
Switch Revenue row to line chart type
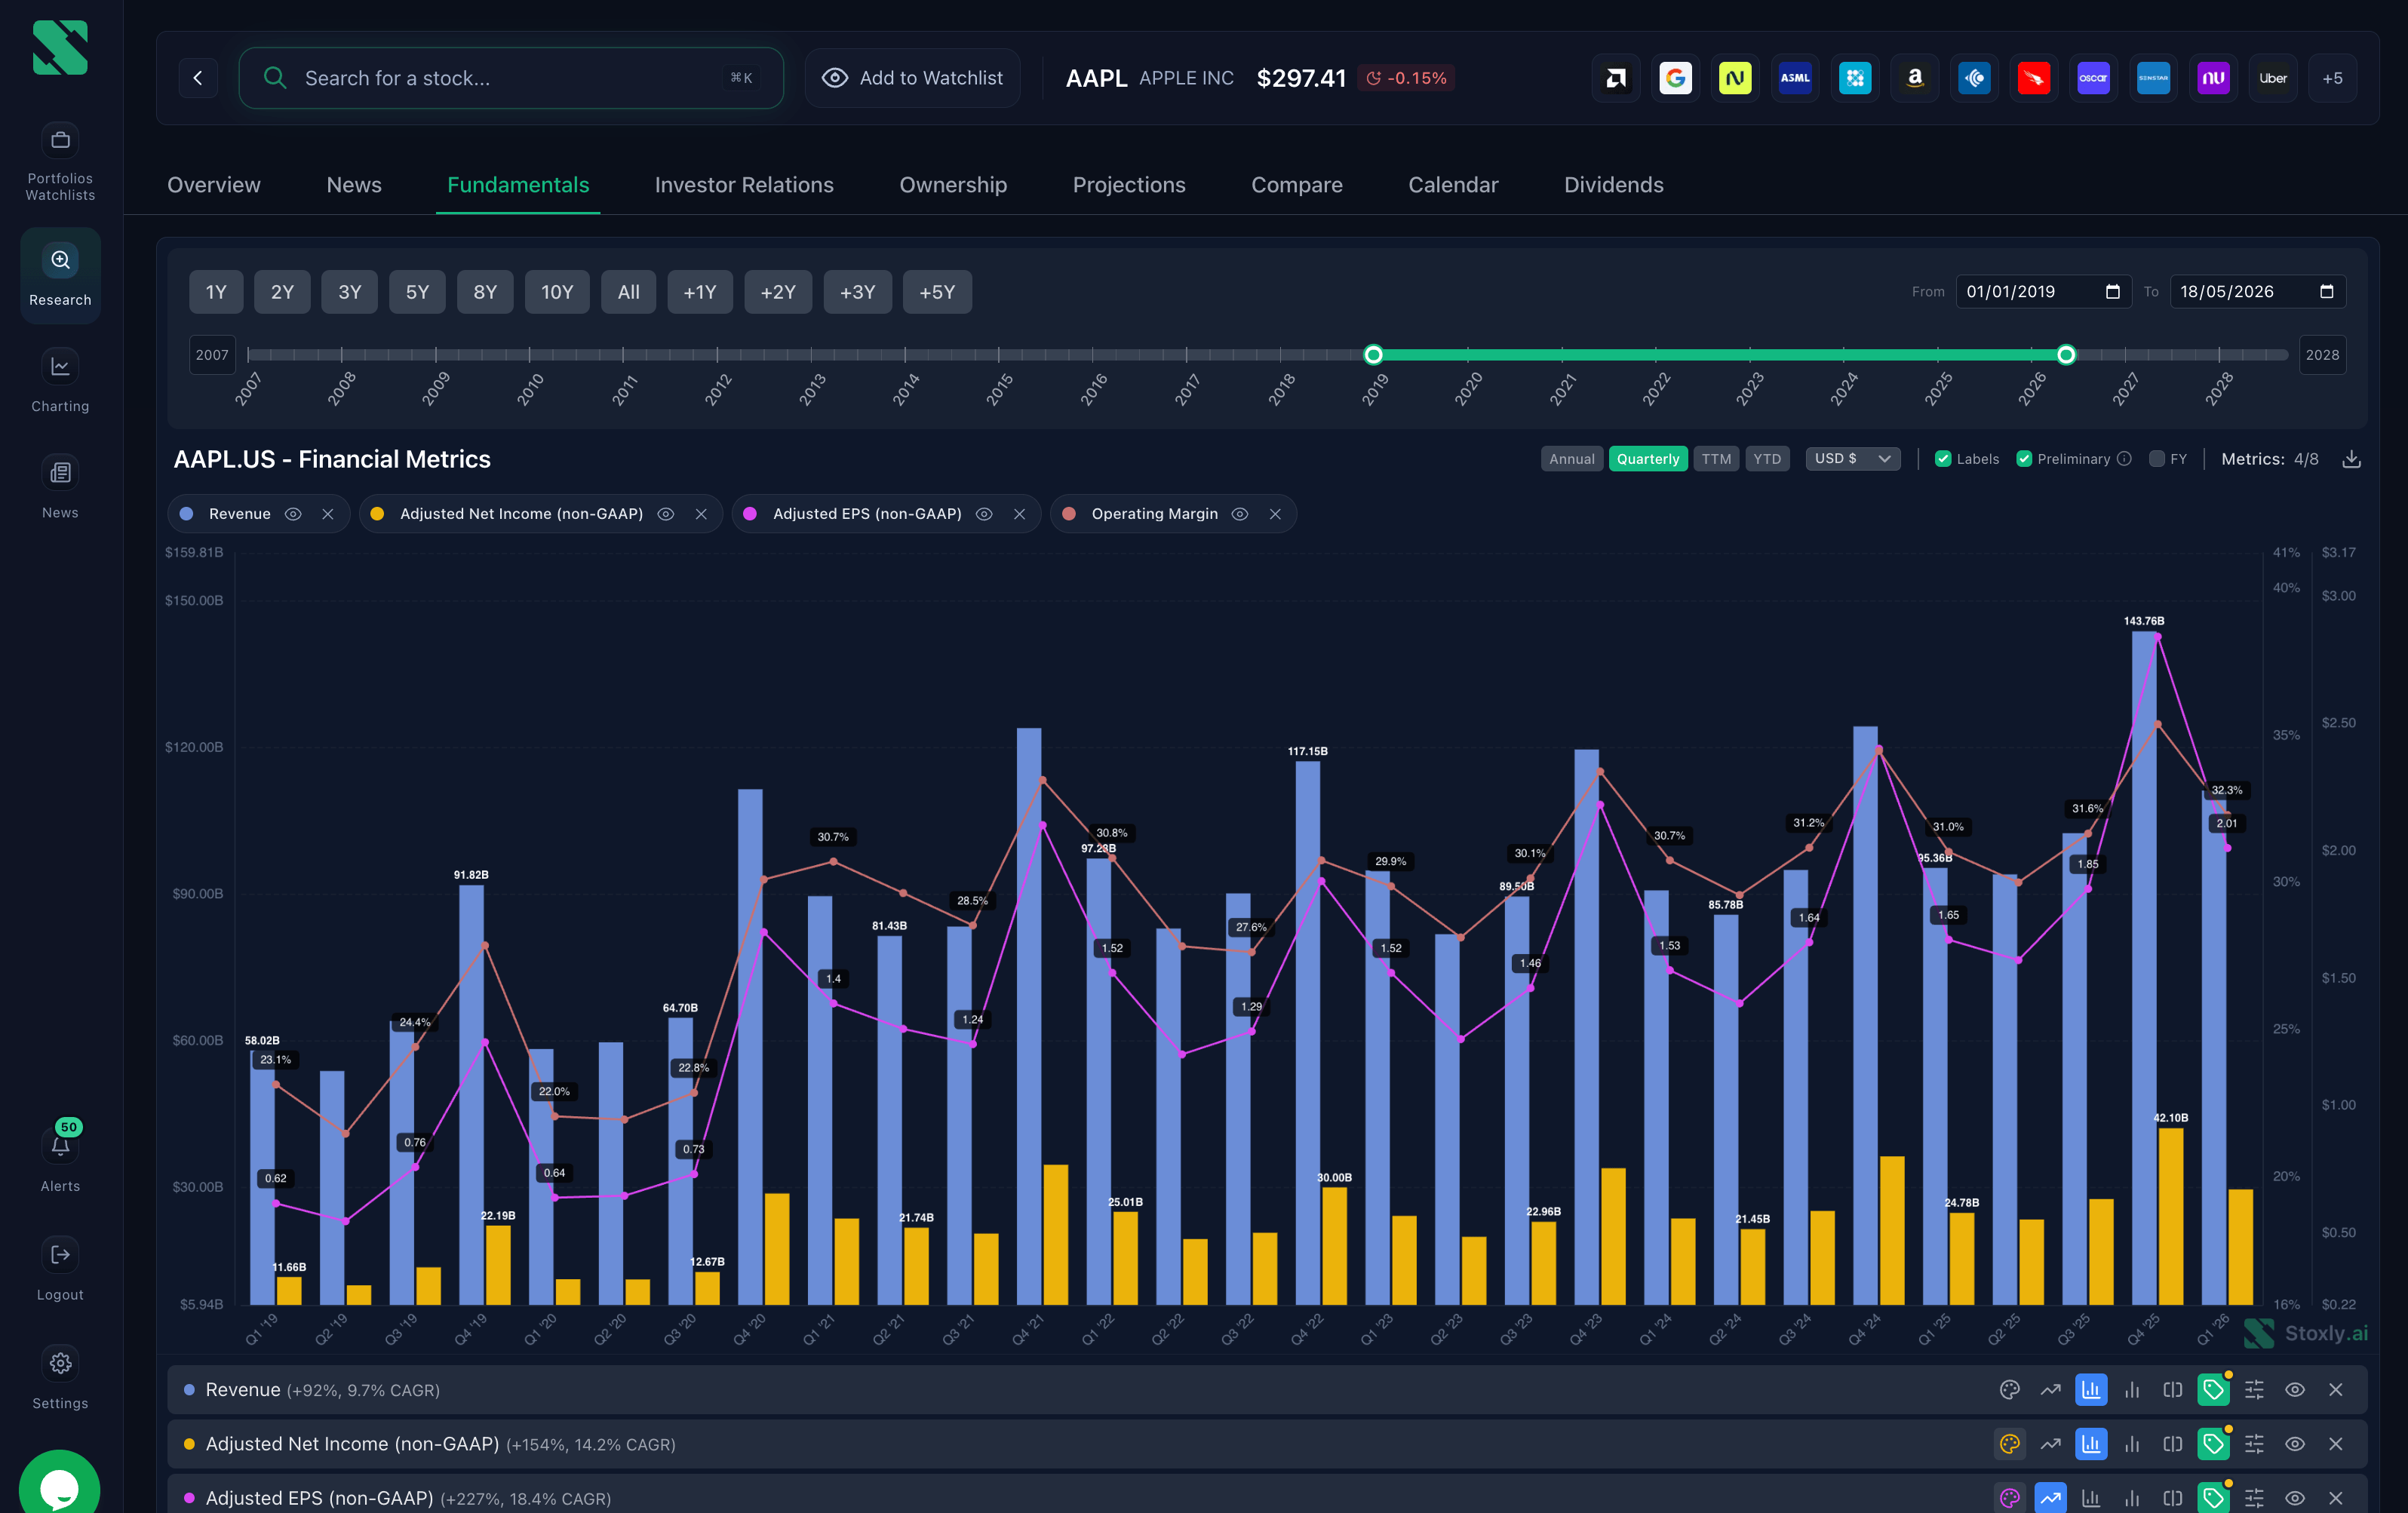click(x=2051, y=1390)
